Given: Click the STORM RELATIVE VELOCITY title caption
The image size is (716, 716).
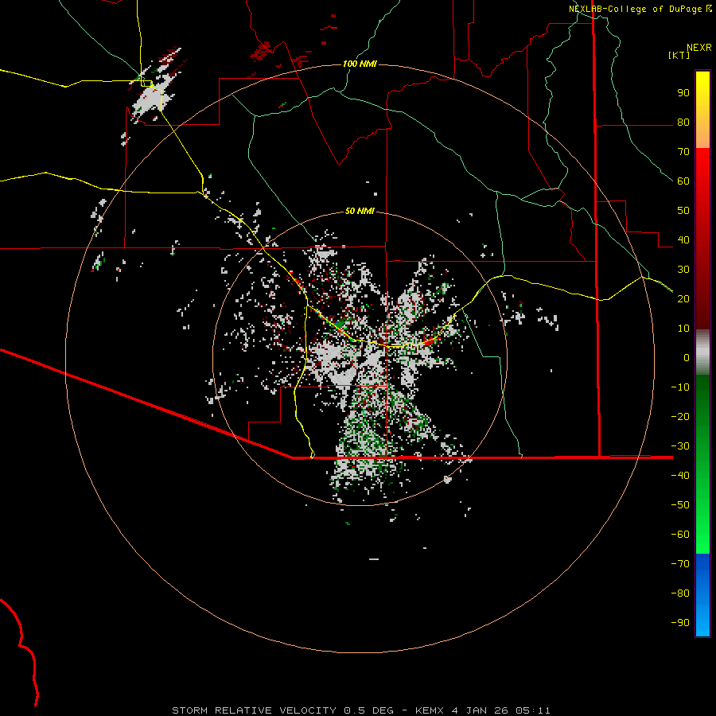Looking at the screenshot, I should [361, 710].
